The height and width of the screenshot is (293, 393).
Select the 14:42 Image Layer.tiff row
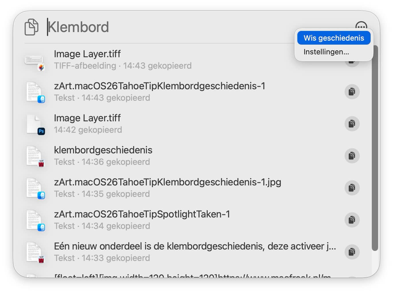[x=172, y=124]
